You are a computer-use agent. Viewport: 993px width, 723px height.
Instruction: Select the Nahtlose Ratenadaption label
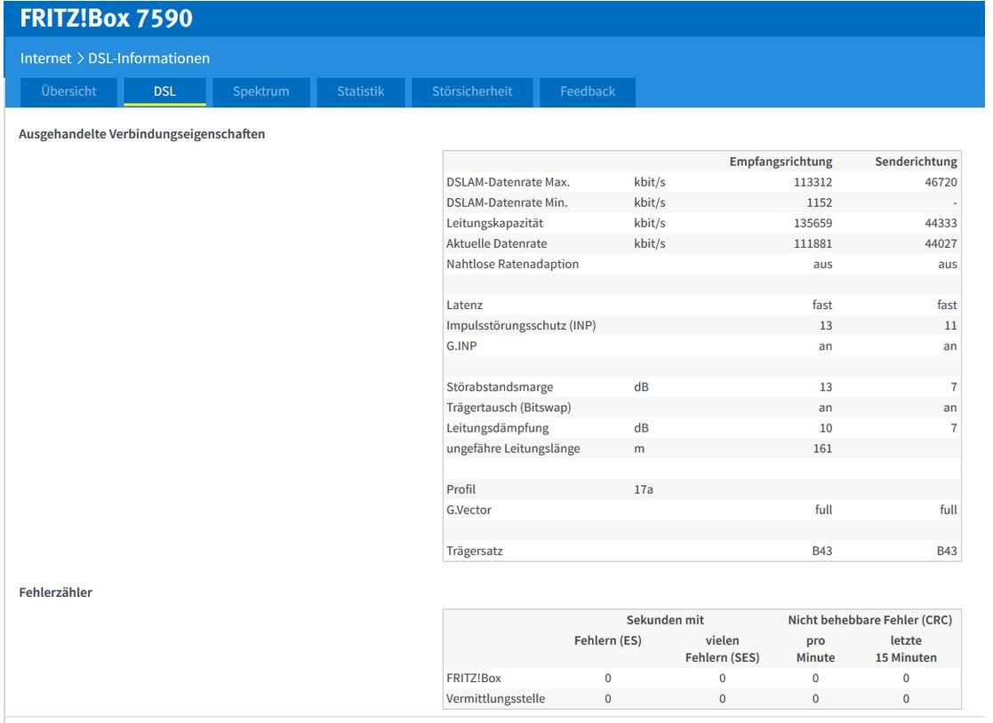pyautogui.click(x=512, y=264)
